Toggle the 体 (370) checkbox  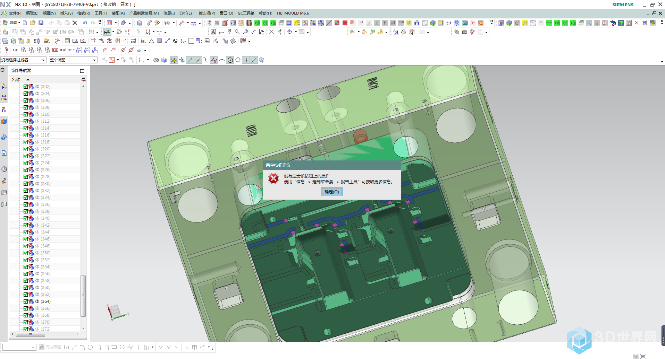point(26,322)
